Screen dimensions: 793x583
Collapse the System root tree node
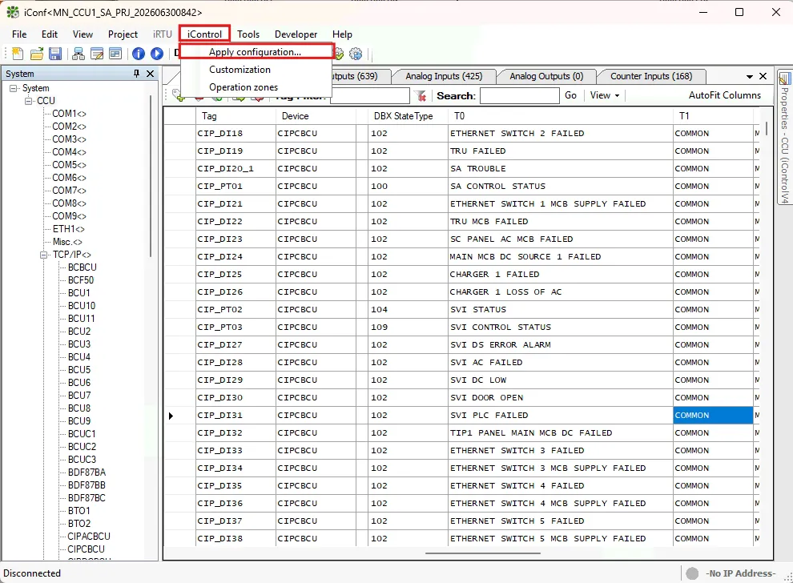coord(13,88)
